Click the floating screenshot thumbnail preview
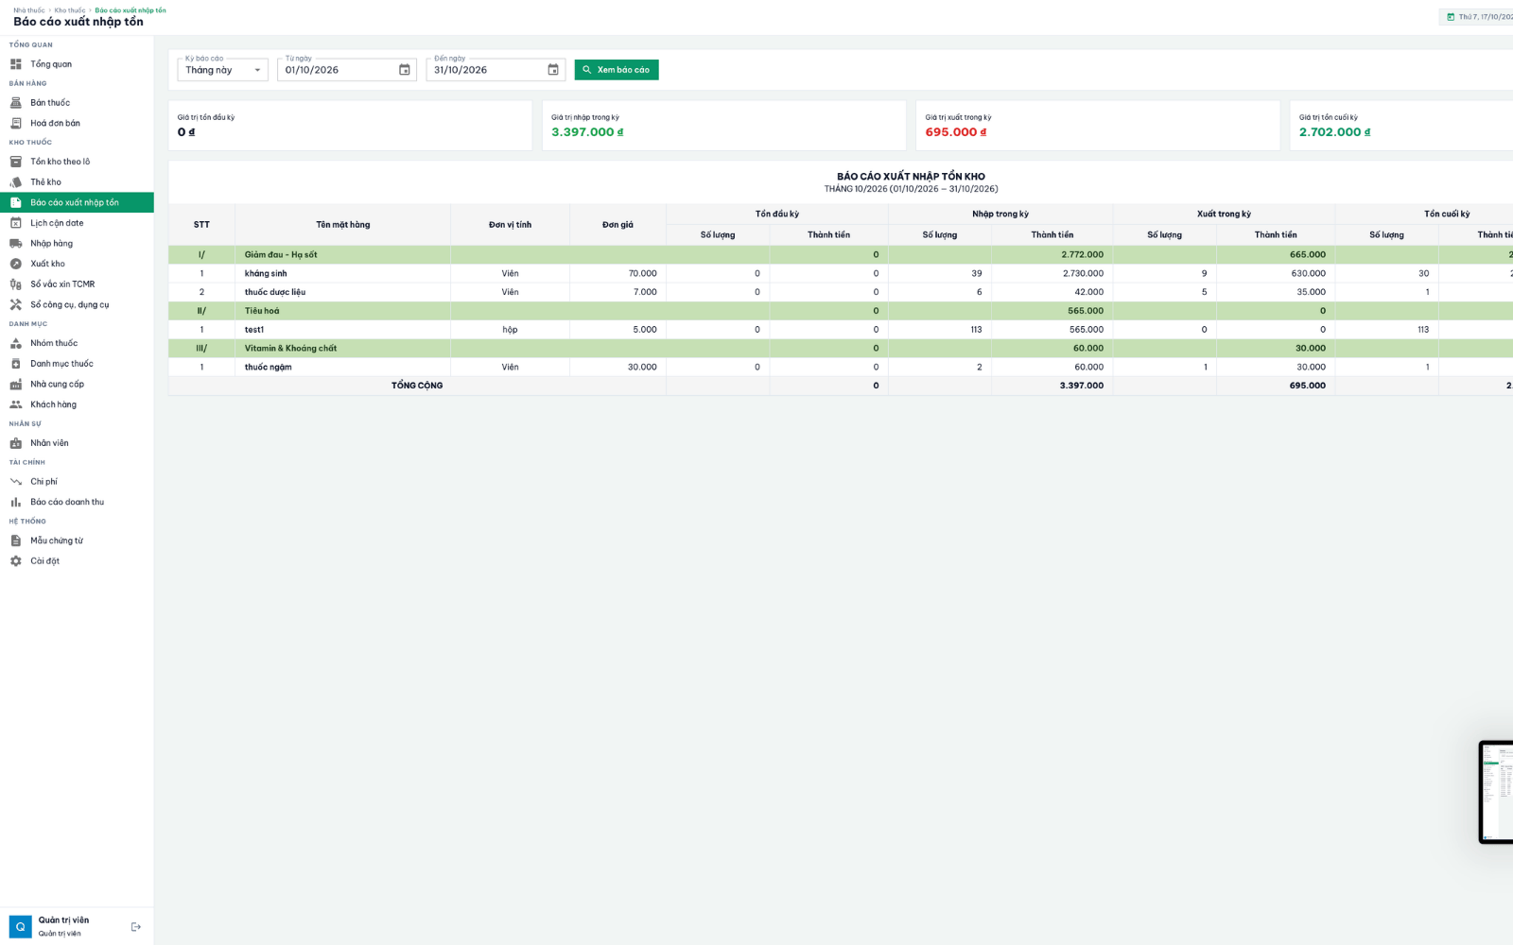 (x=1496, y=792)
